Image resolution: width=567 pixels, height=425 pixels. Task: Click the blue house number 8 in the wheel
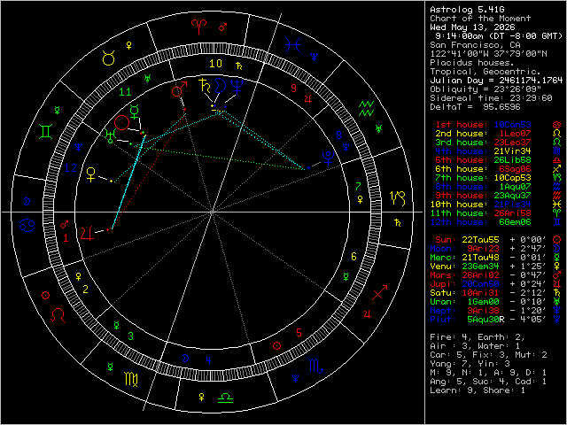(338, 135)
